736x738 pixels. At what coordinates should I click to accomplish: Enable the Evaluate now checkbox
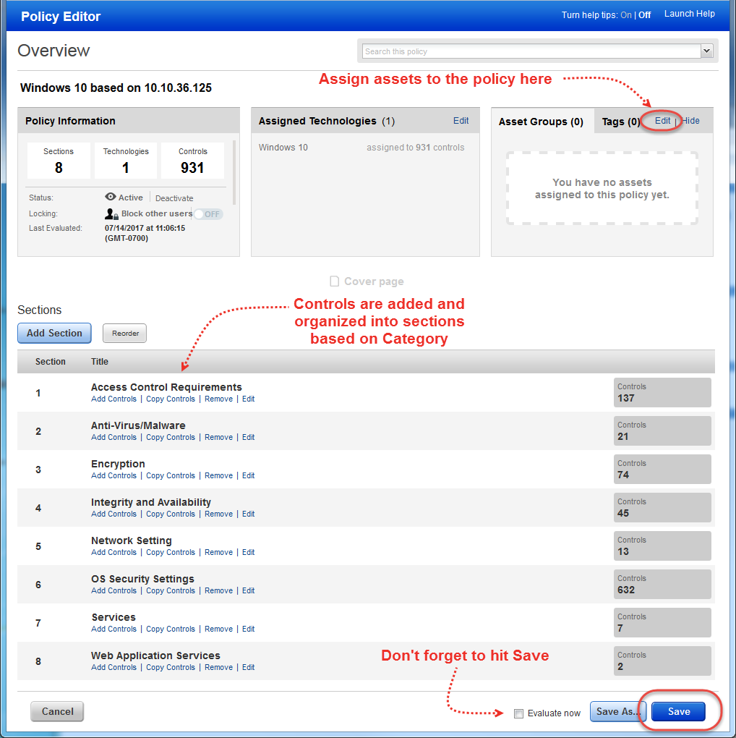518,713
